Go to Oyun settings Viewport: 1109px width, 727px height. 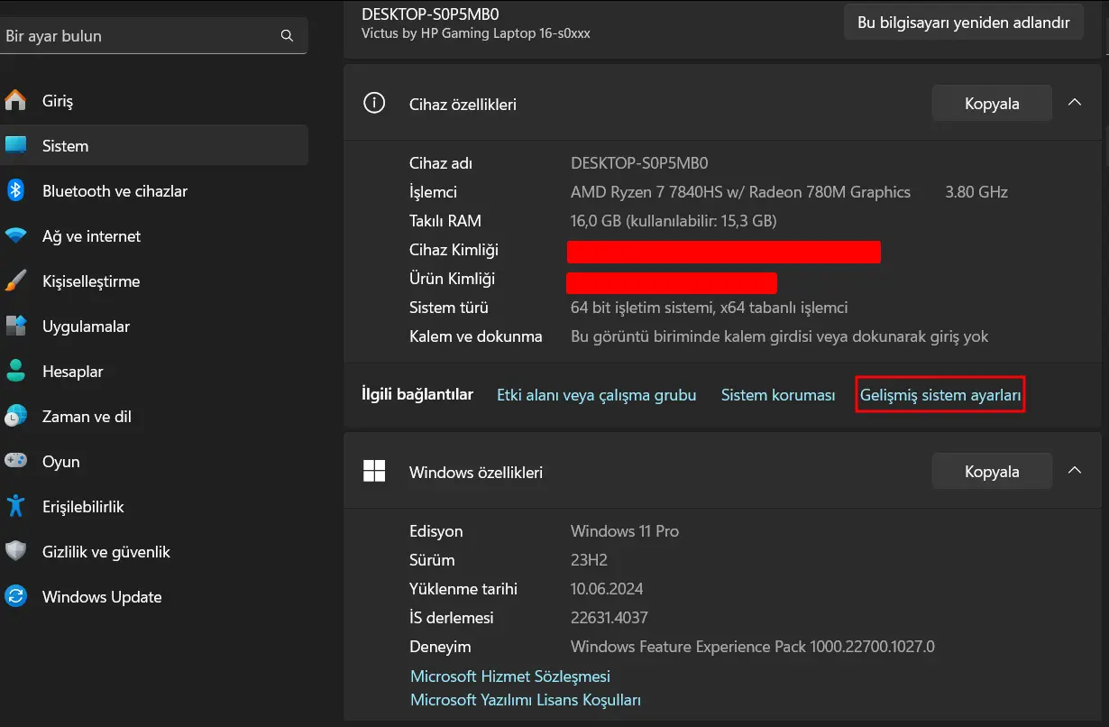point(154,461)
